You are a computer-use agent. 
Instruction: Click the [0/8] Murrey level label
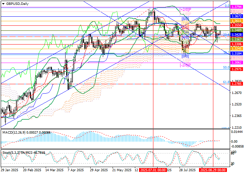pos(185,56)
